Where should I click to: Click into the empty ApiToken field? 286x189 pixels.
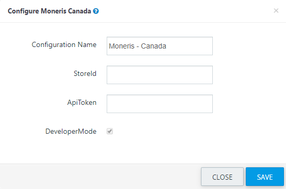click(160, 104)
